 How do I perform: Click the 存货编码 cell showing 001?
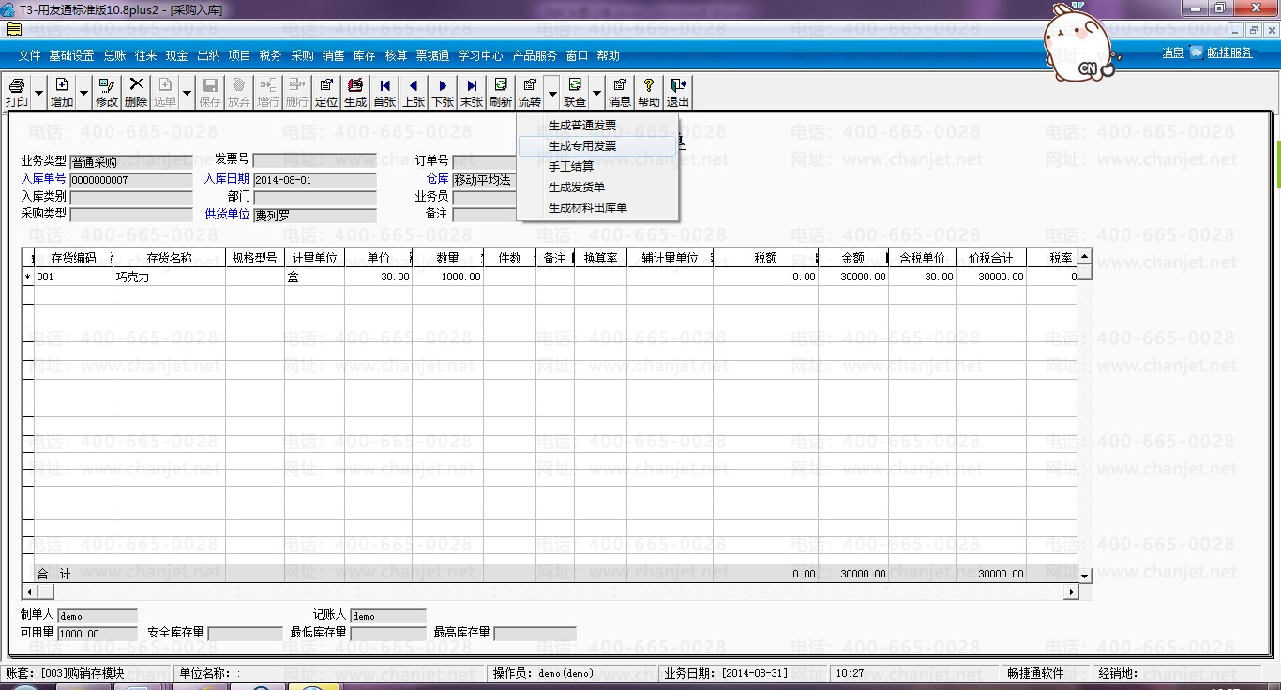pyautogui.click(x=74, y=277)
